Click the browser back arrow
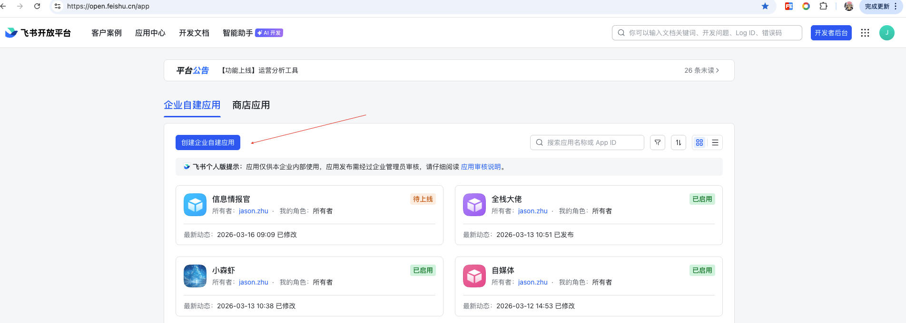Viewport: 906px width, 323px height. click(3, 6)
